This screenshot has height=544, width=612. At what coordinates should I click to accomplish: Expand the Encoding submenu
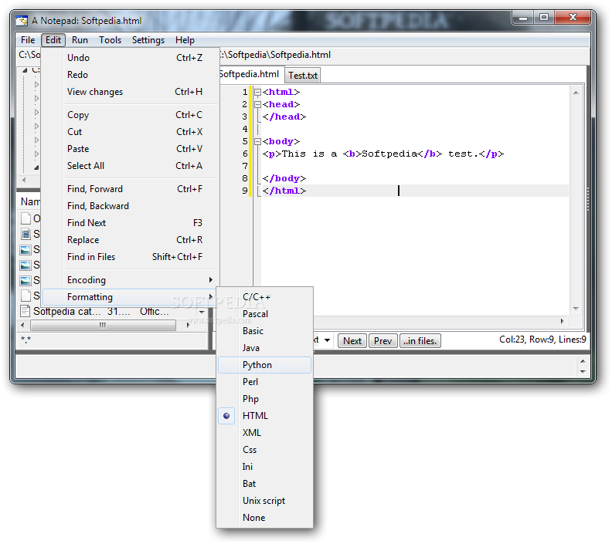pyautogui.click(x=131, y=280)
